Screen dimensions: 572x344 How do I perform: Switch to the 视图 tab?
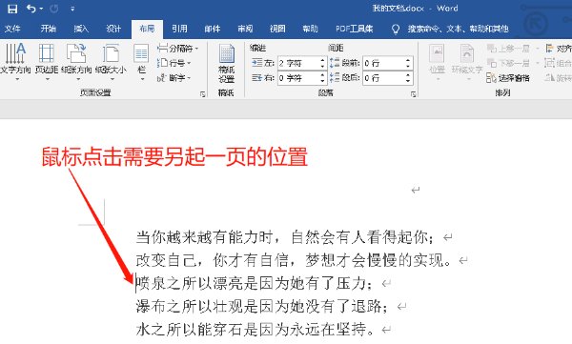pyautogui.click(x=277, y=29)
